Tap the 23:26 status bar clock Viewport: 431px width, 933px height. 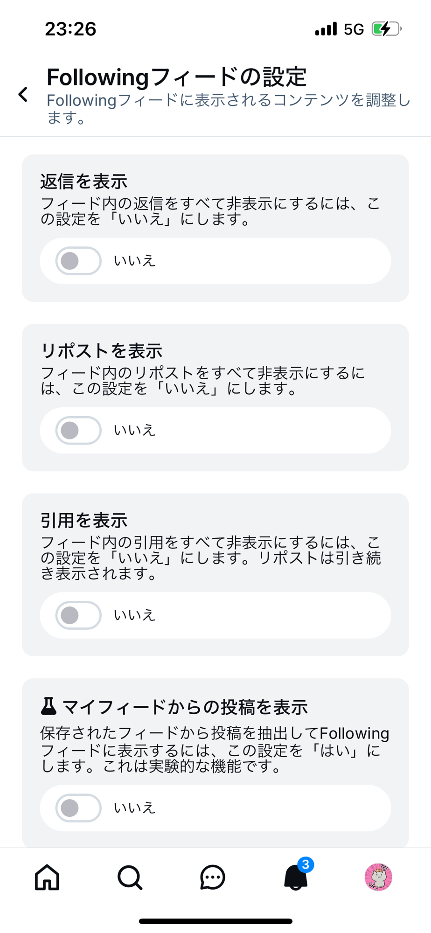[x=70, y=29]
